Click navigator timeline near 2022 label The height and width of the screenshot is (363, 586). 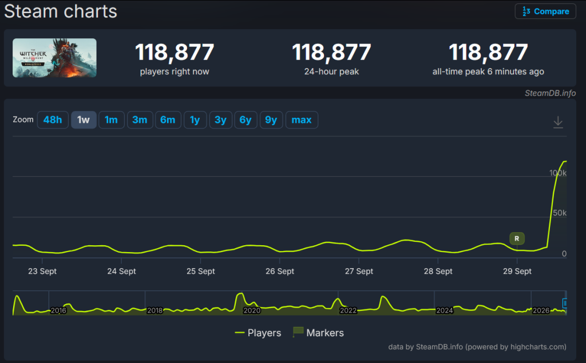tap(348, 310)
